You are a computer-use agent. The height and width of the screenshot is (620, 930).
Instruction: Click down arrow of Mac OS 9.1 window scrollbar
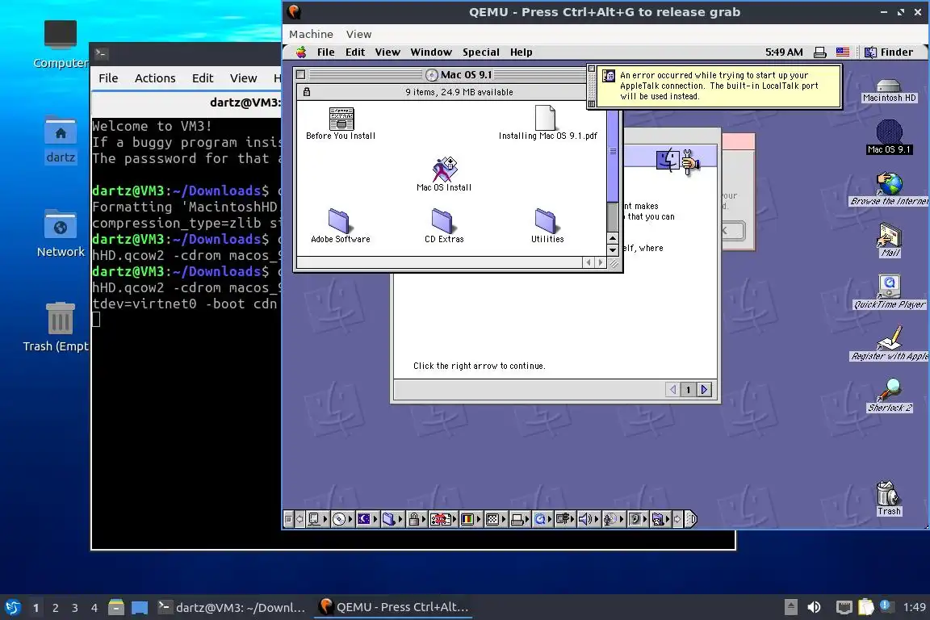613,249
